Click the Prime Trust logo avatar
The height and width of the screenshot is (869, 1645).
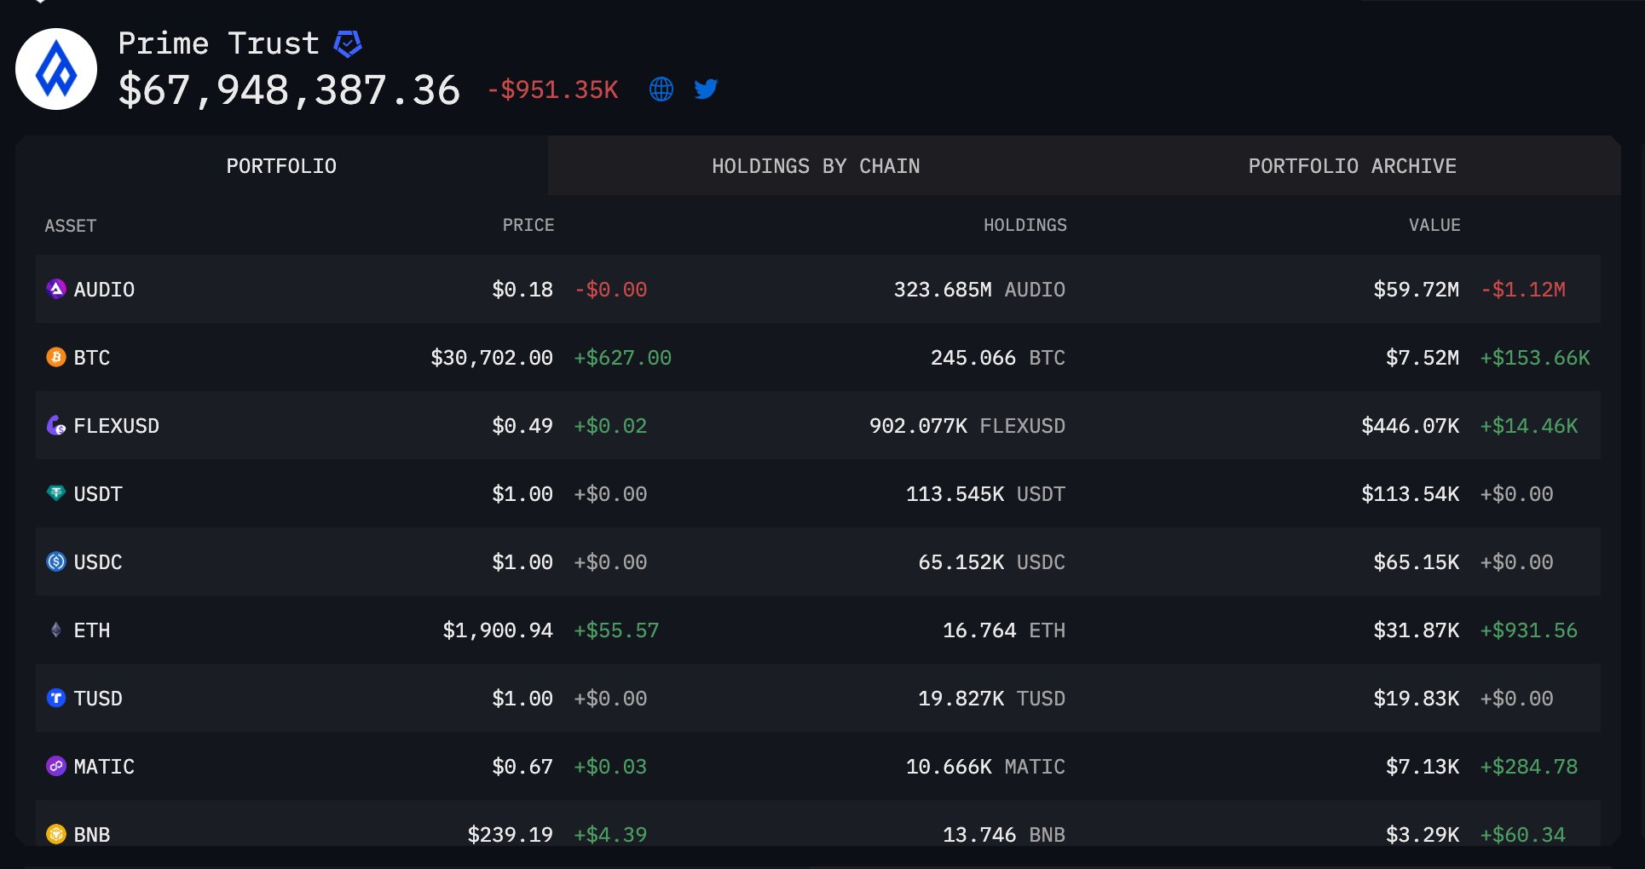[x=56, y=69]
